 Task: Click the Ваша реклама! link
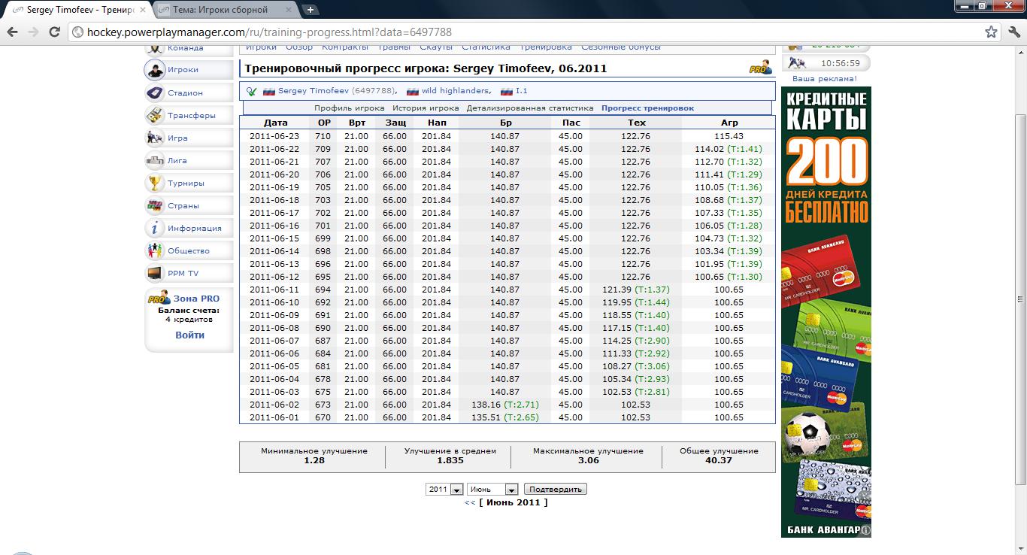pos(824,78)
